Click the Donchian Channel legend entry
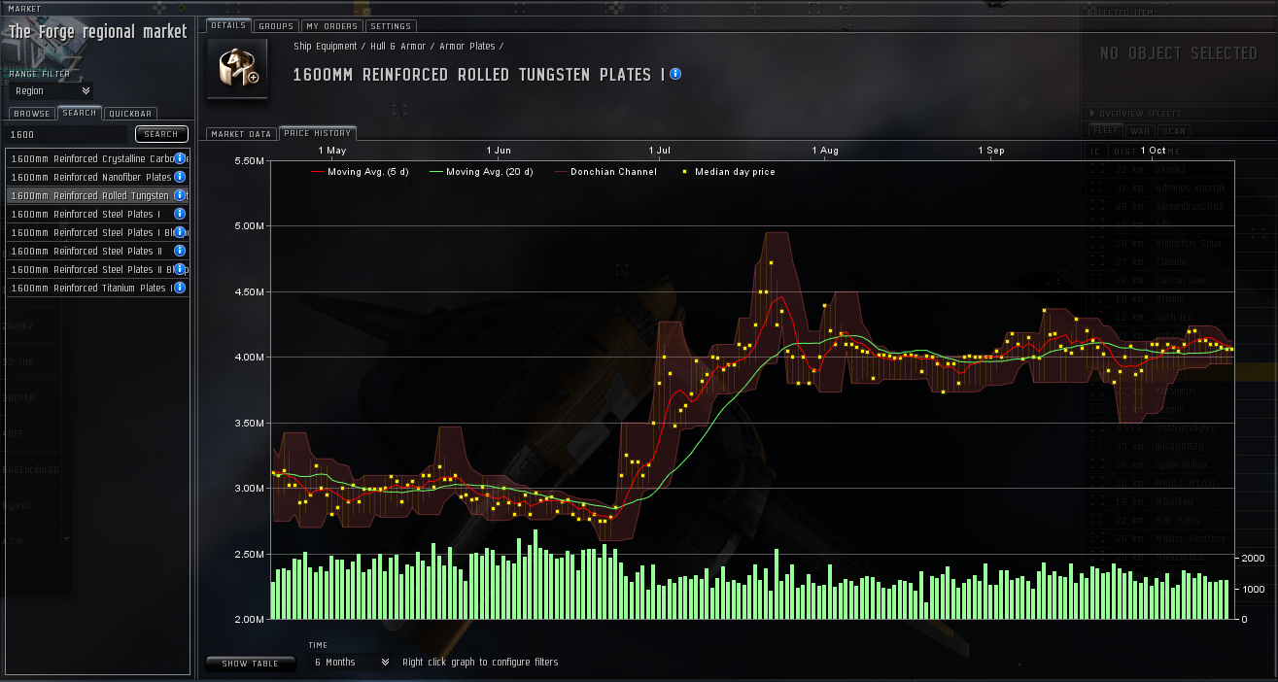This screenshot has height=682, width=1278. 605,172
